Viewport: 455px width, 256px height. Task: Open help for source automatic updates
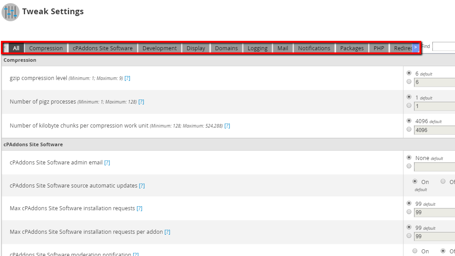coord(142,186)
